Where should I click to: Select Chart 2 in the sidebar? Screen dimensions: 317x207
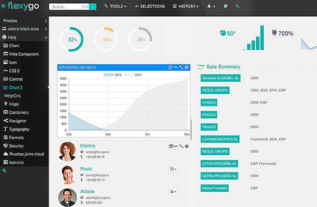[16, 87]
